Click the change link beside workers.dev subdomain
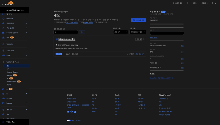The image size is (220, 125). (x=182, y=46)
